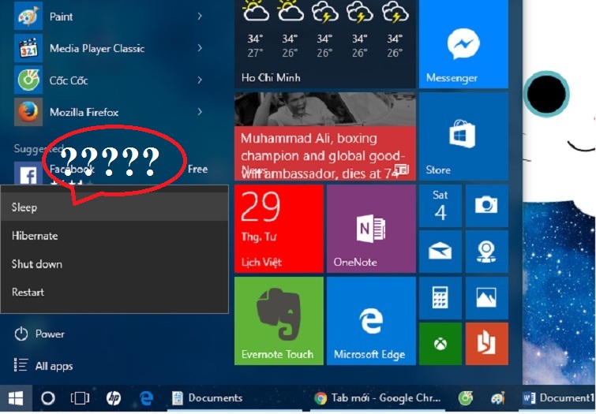Expand the arrow next to Media Player Classic

click(x=200, y=48)
